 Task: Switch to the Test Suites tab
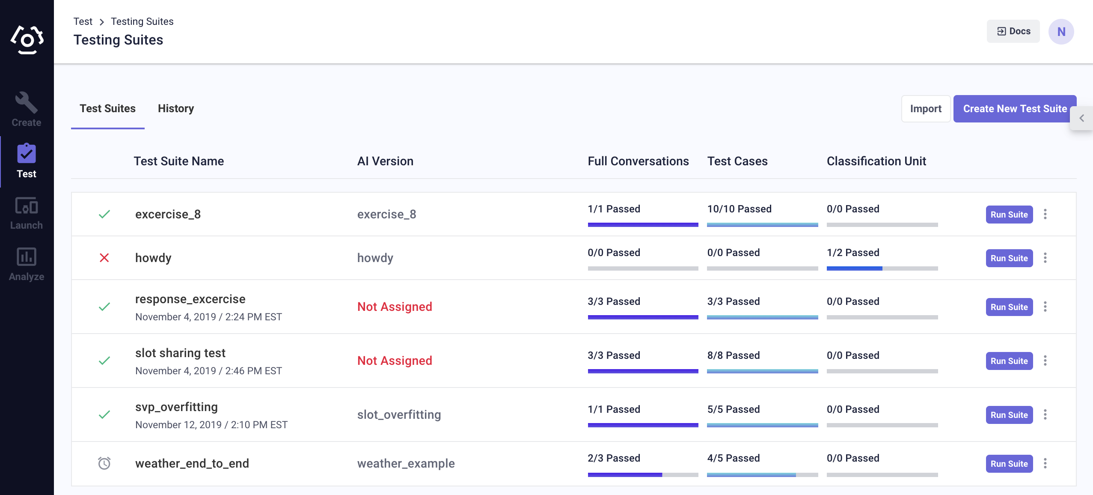point(107,108)
